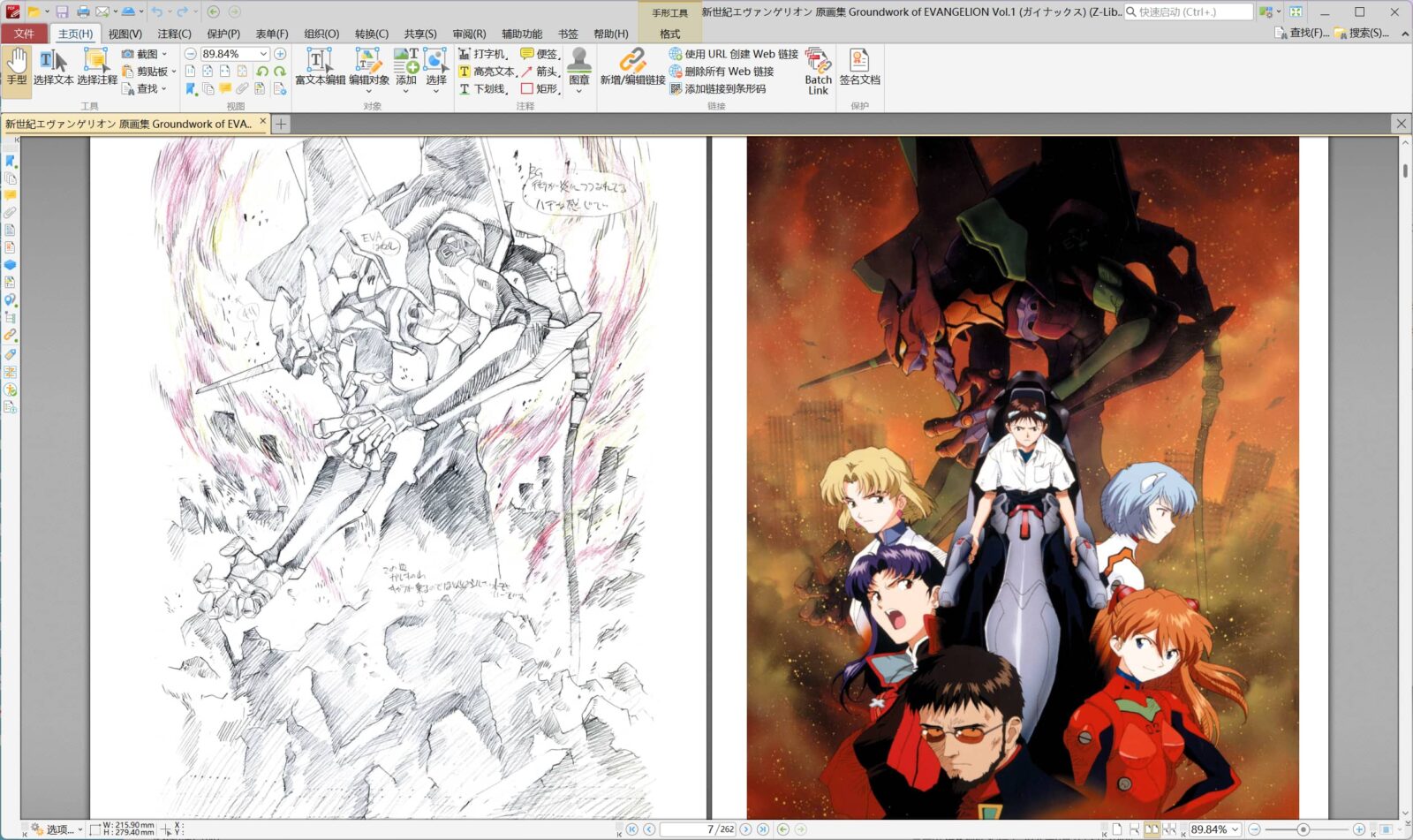Click Sign Document (签名文档)
This screenshot has height=840, width=1413.
(859, 67)
